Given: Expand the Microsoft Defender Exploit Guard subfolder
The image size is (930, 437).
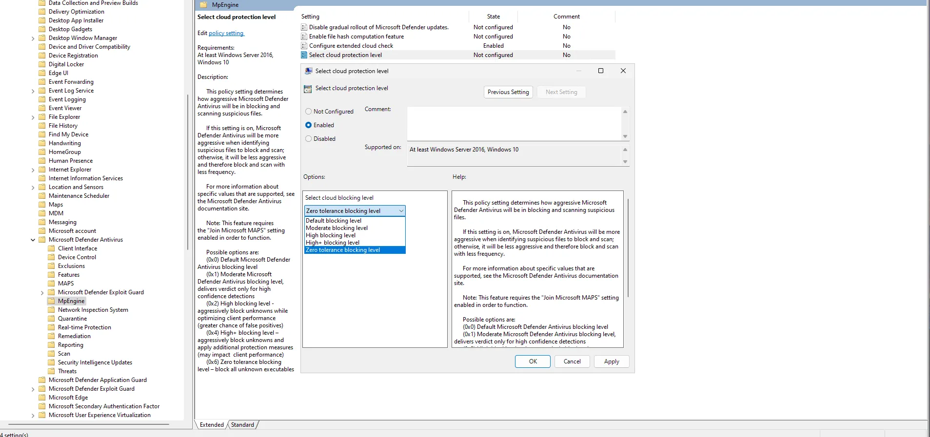Looking at the screenshot, I should [42, 293].
